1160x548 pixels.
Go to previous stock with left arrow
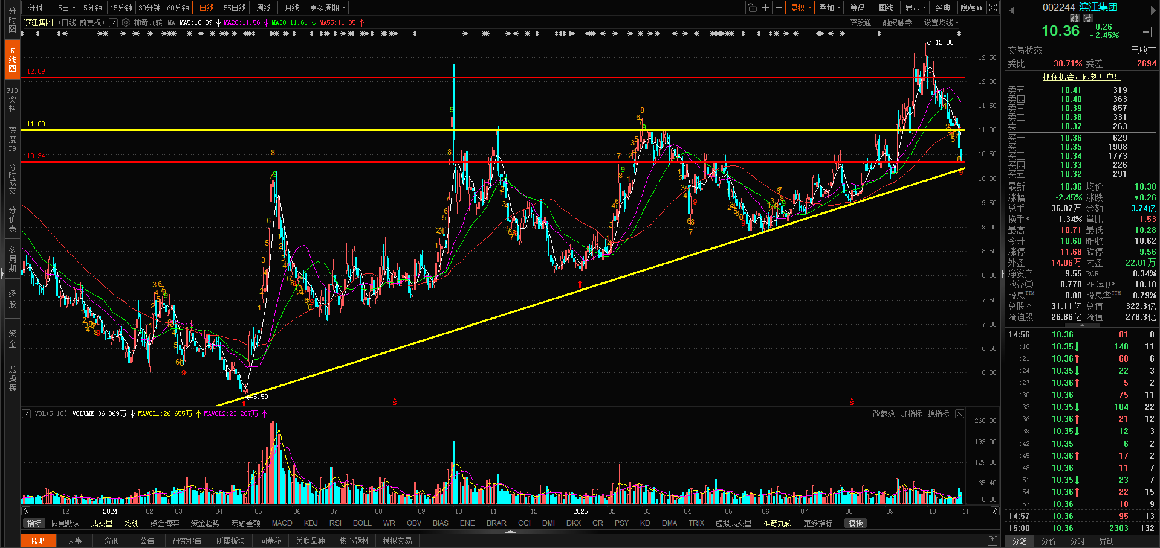point(1012,10)
